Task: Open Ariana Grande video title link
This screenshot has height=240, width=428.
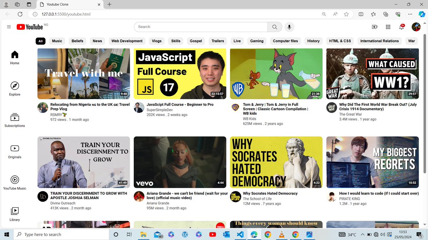Action: [187, 196]
